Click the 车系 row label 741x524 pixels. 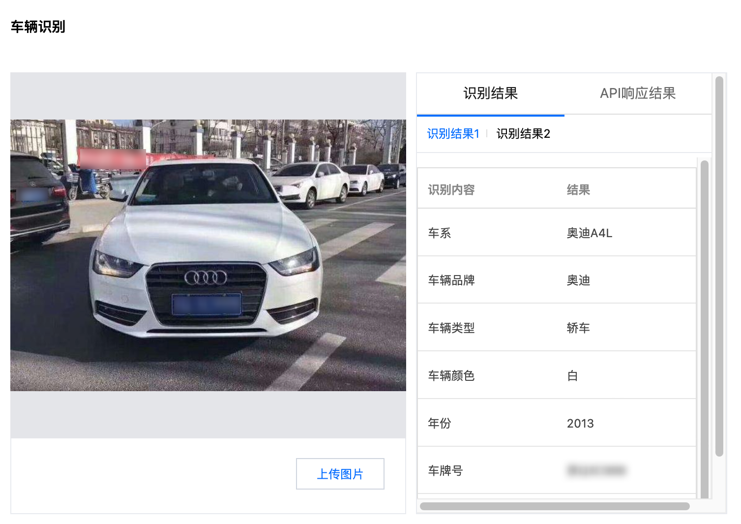coord(440,233)
